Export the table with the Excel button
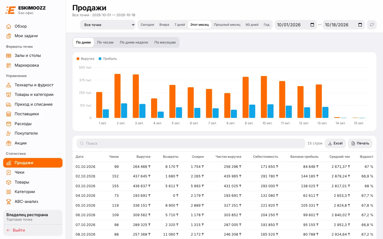Viewport: 383px width, 239px height. (x=335, y=143)
